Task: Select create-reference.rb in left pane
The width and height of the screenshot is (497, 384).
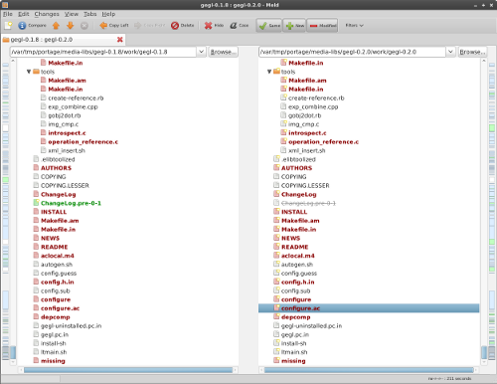Action: coord(76,97)
